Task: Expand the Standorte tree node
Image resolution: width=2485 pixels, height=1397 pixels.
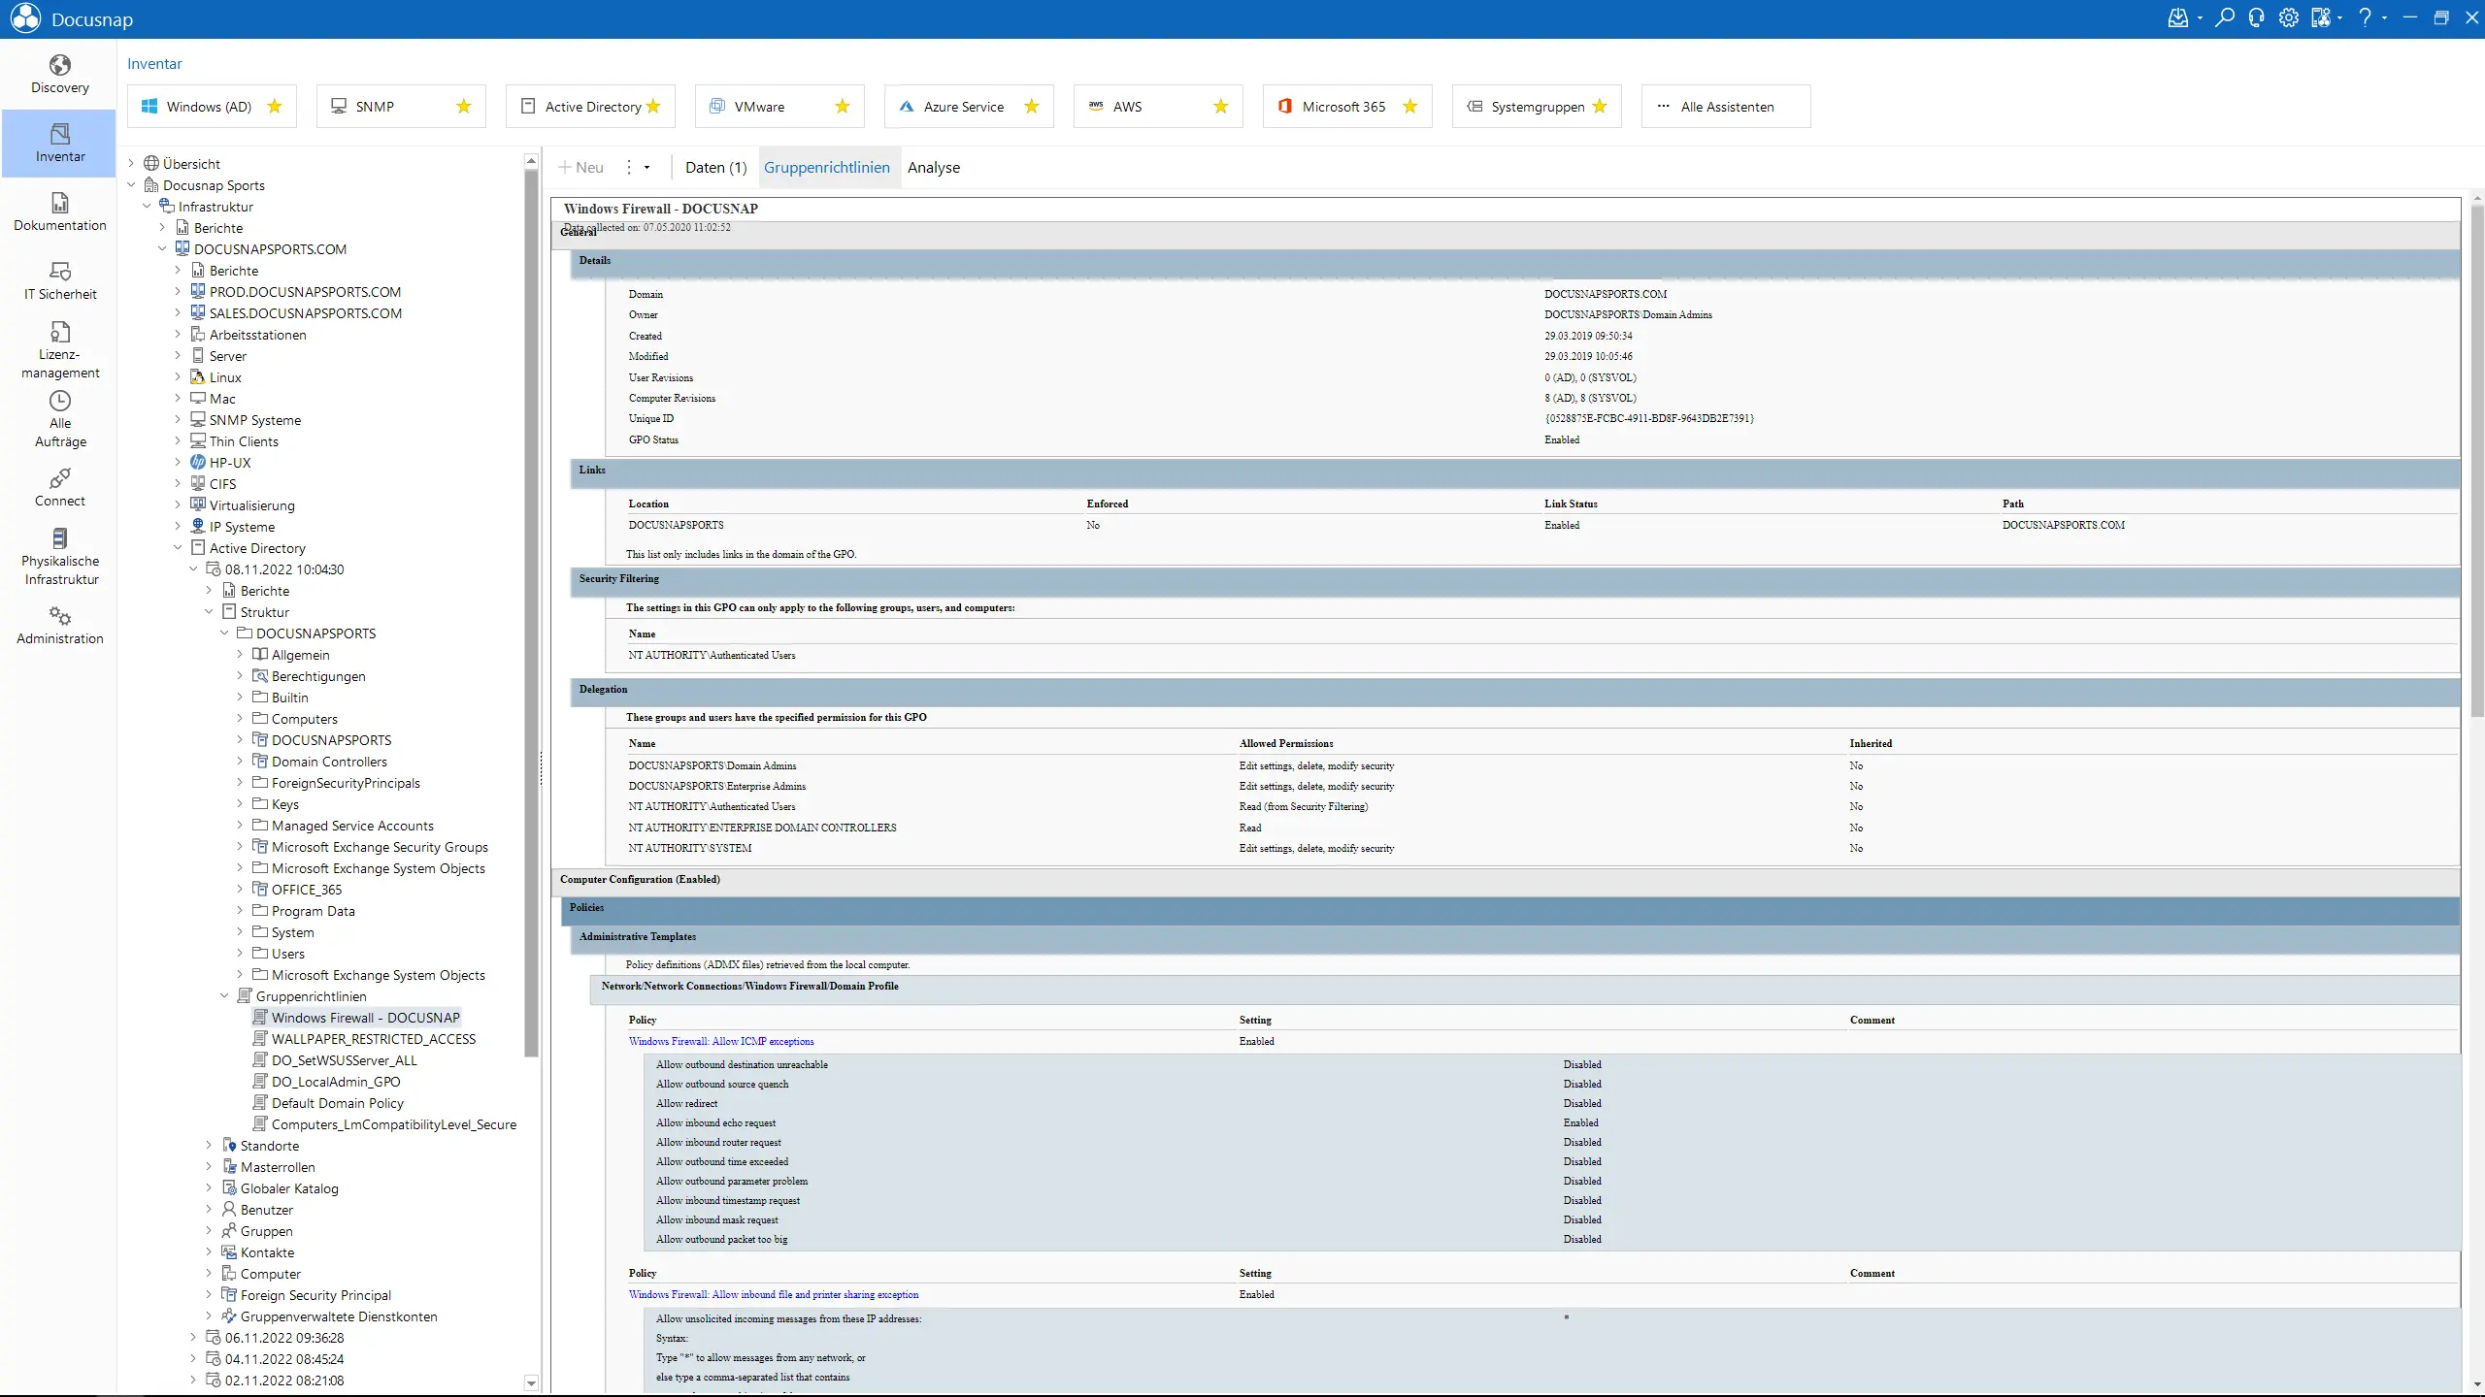Action: pyautogui.click(x=209, y=1145)
